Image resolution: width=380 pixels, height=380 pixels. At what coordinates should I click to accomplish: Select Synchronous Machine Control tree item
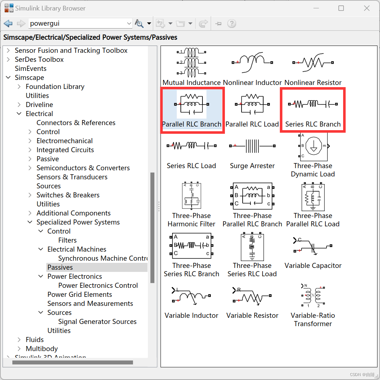(103, 259)
